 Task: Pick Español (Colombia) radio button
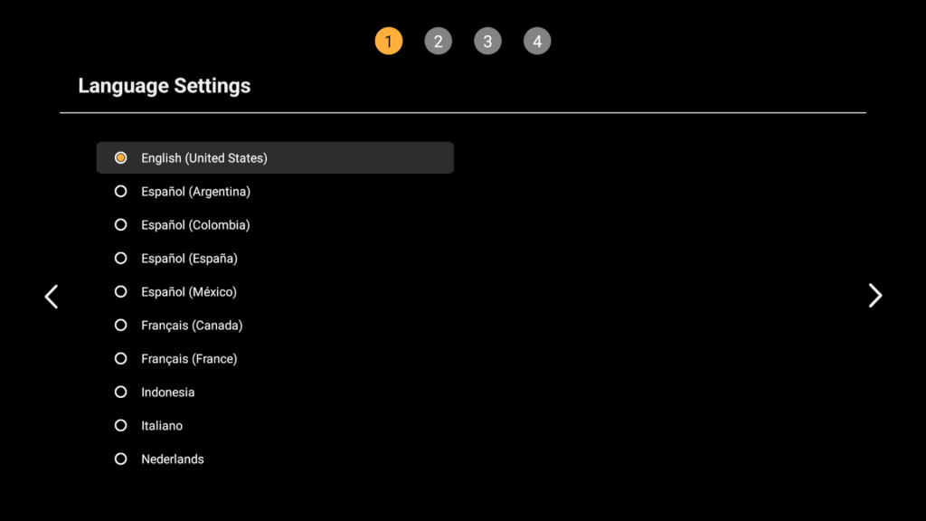pos(120,225)
